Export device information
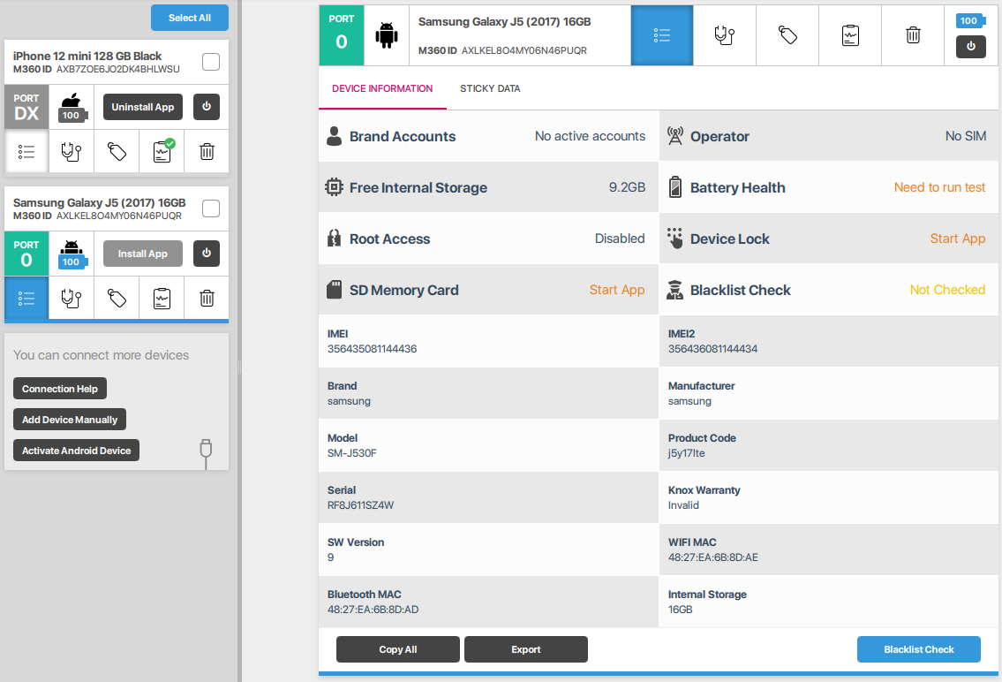 [x=526, y=649]
